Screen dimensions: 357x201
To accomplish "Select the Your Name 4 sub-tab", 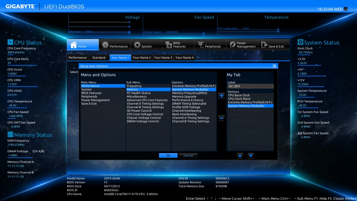I will [x=184, y=58].
